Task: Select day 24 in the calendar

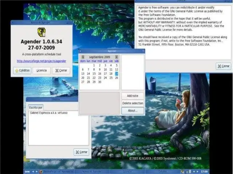Action: 105,78
